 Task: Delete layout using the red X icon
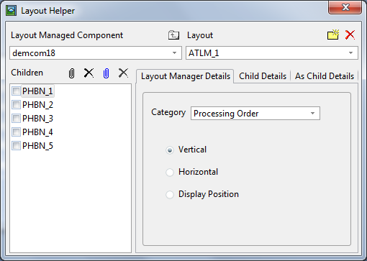[x=350, y=35]
